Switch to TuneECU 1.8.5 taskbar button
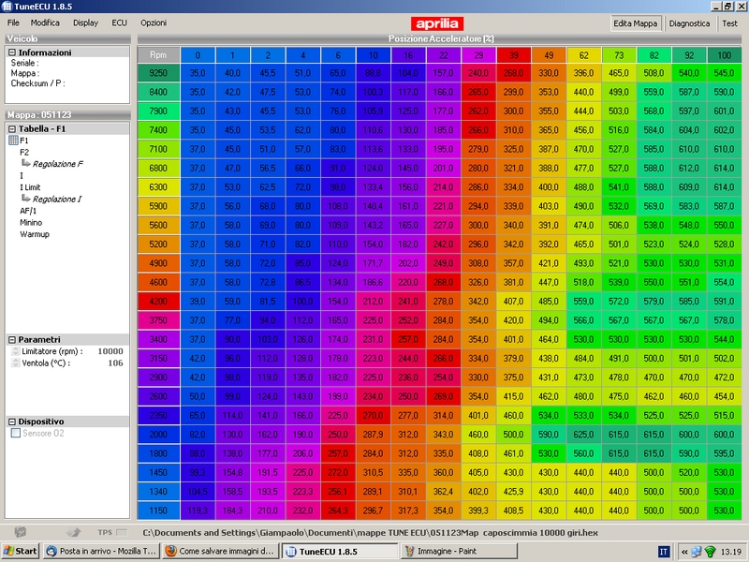Viewport: 749px width, 562px height. pos(339,551)
